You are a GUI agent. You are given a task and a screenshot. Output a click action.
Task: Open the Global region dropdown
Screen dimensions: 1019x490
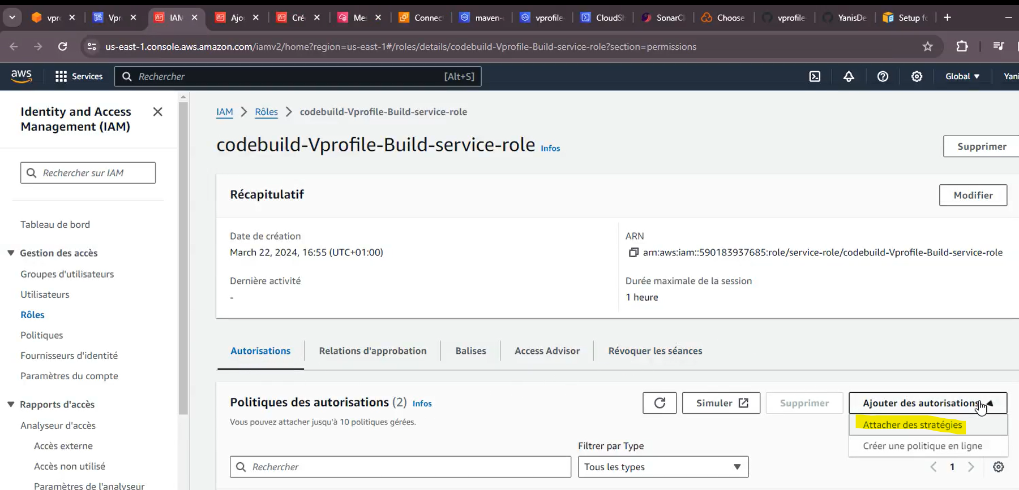[x=962, y=76]
